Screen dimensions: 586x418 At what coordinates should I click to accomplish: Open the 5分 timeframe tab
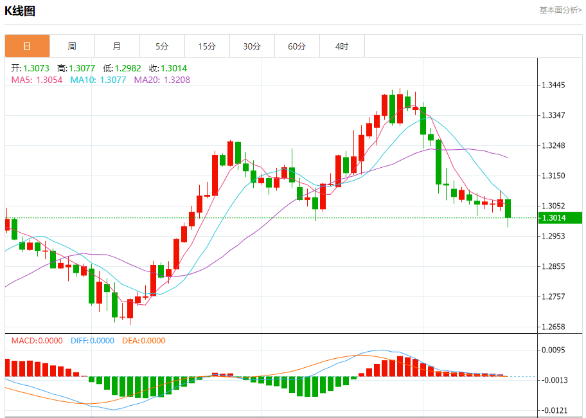[x=162, y=46]
